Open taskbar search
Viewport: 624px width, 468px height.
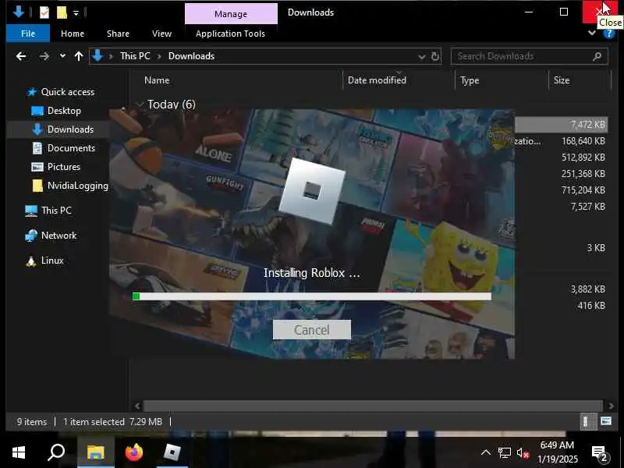click(x=56, y=452)
